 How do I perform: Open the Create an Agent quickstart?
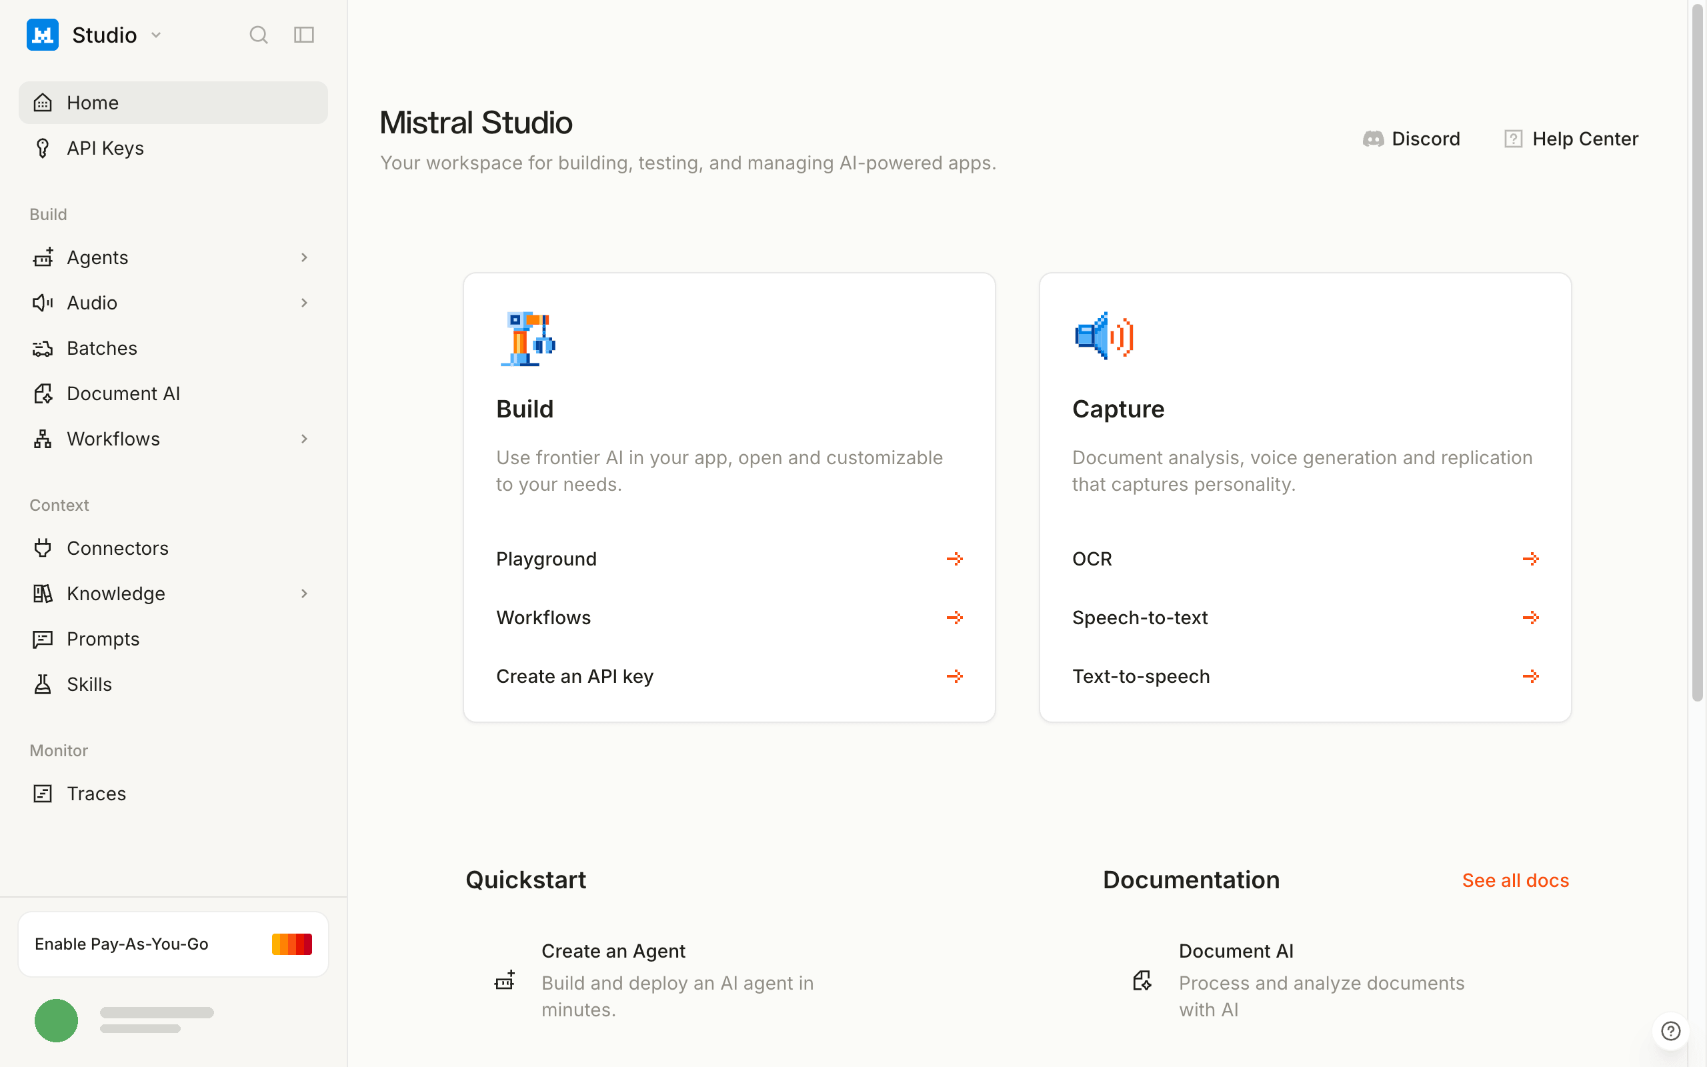[677, 980]
